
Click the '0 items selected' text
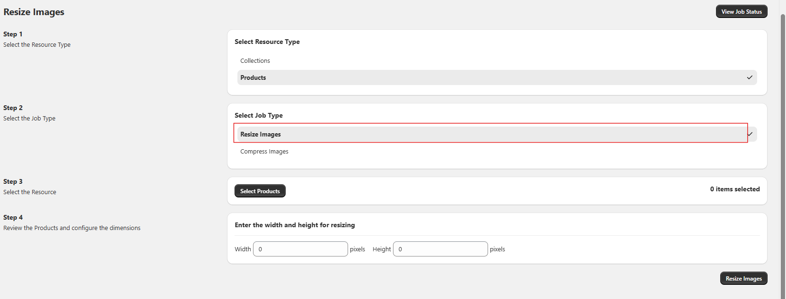point(734,189)
